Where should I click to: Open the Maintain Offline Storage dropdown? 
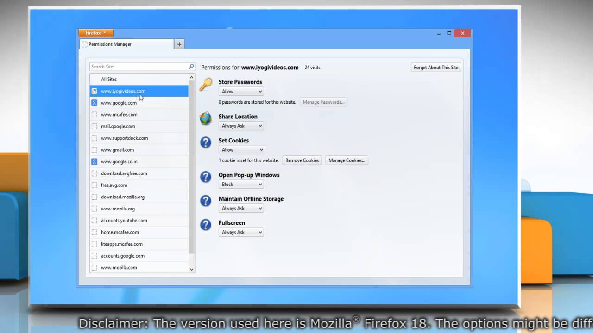[x=241, y=208]
